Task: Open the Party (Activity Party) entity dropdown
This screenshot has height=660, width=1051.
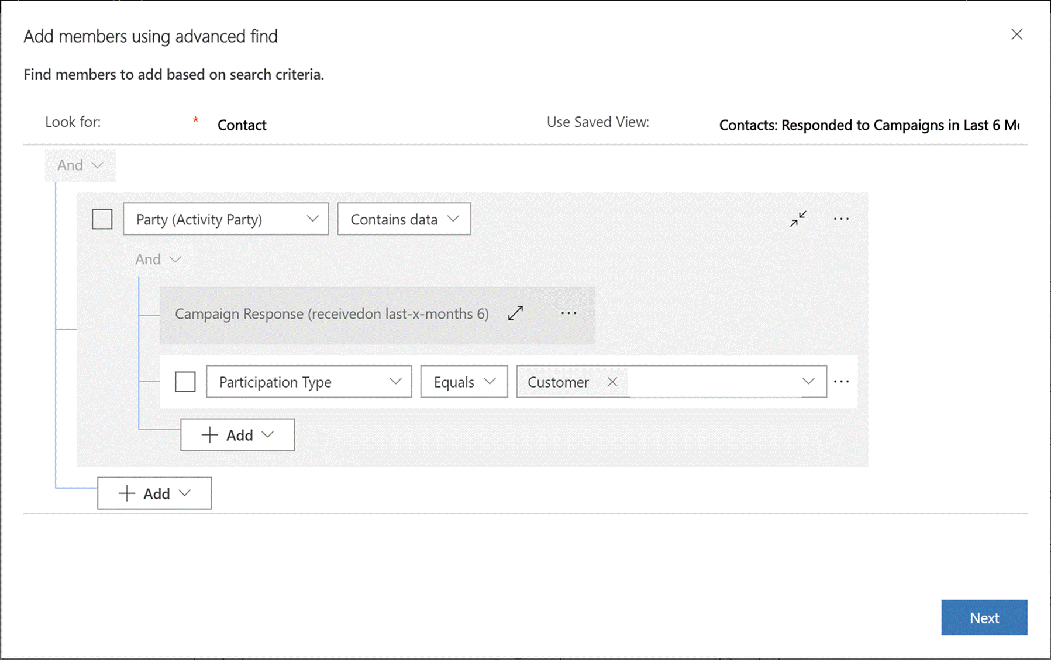Action: (x=226, y=219)
